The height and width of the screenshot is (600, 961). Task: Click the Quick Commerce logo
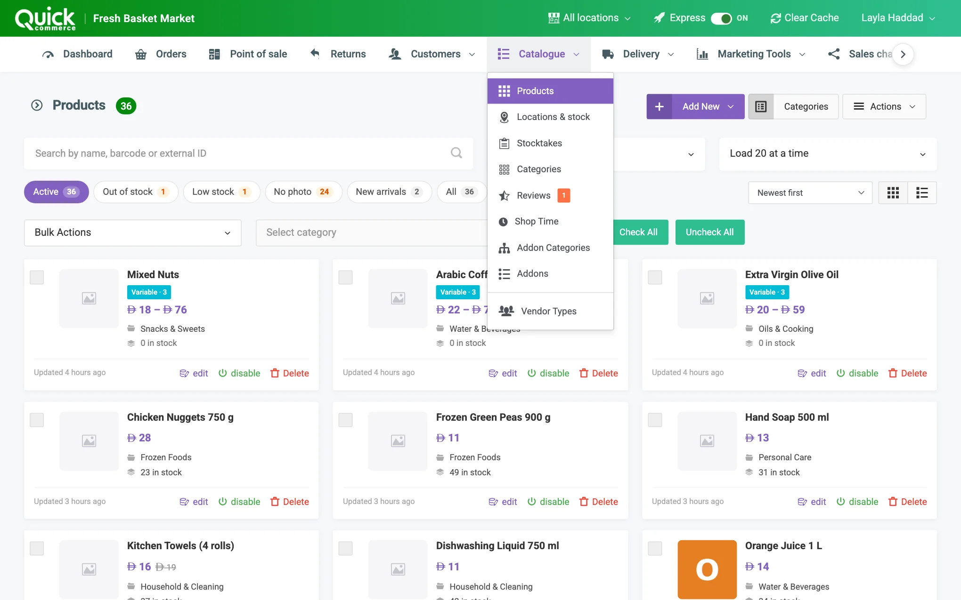(45, 19)
